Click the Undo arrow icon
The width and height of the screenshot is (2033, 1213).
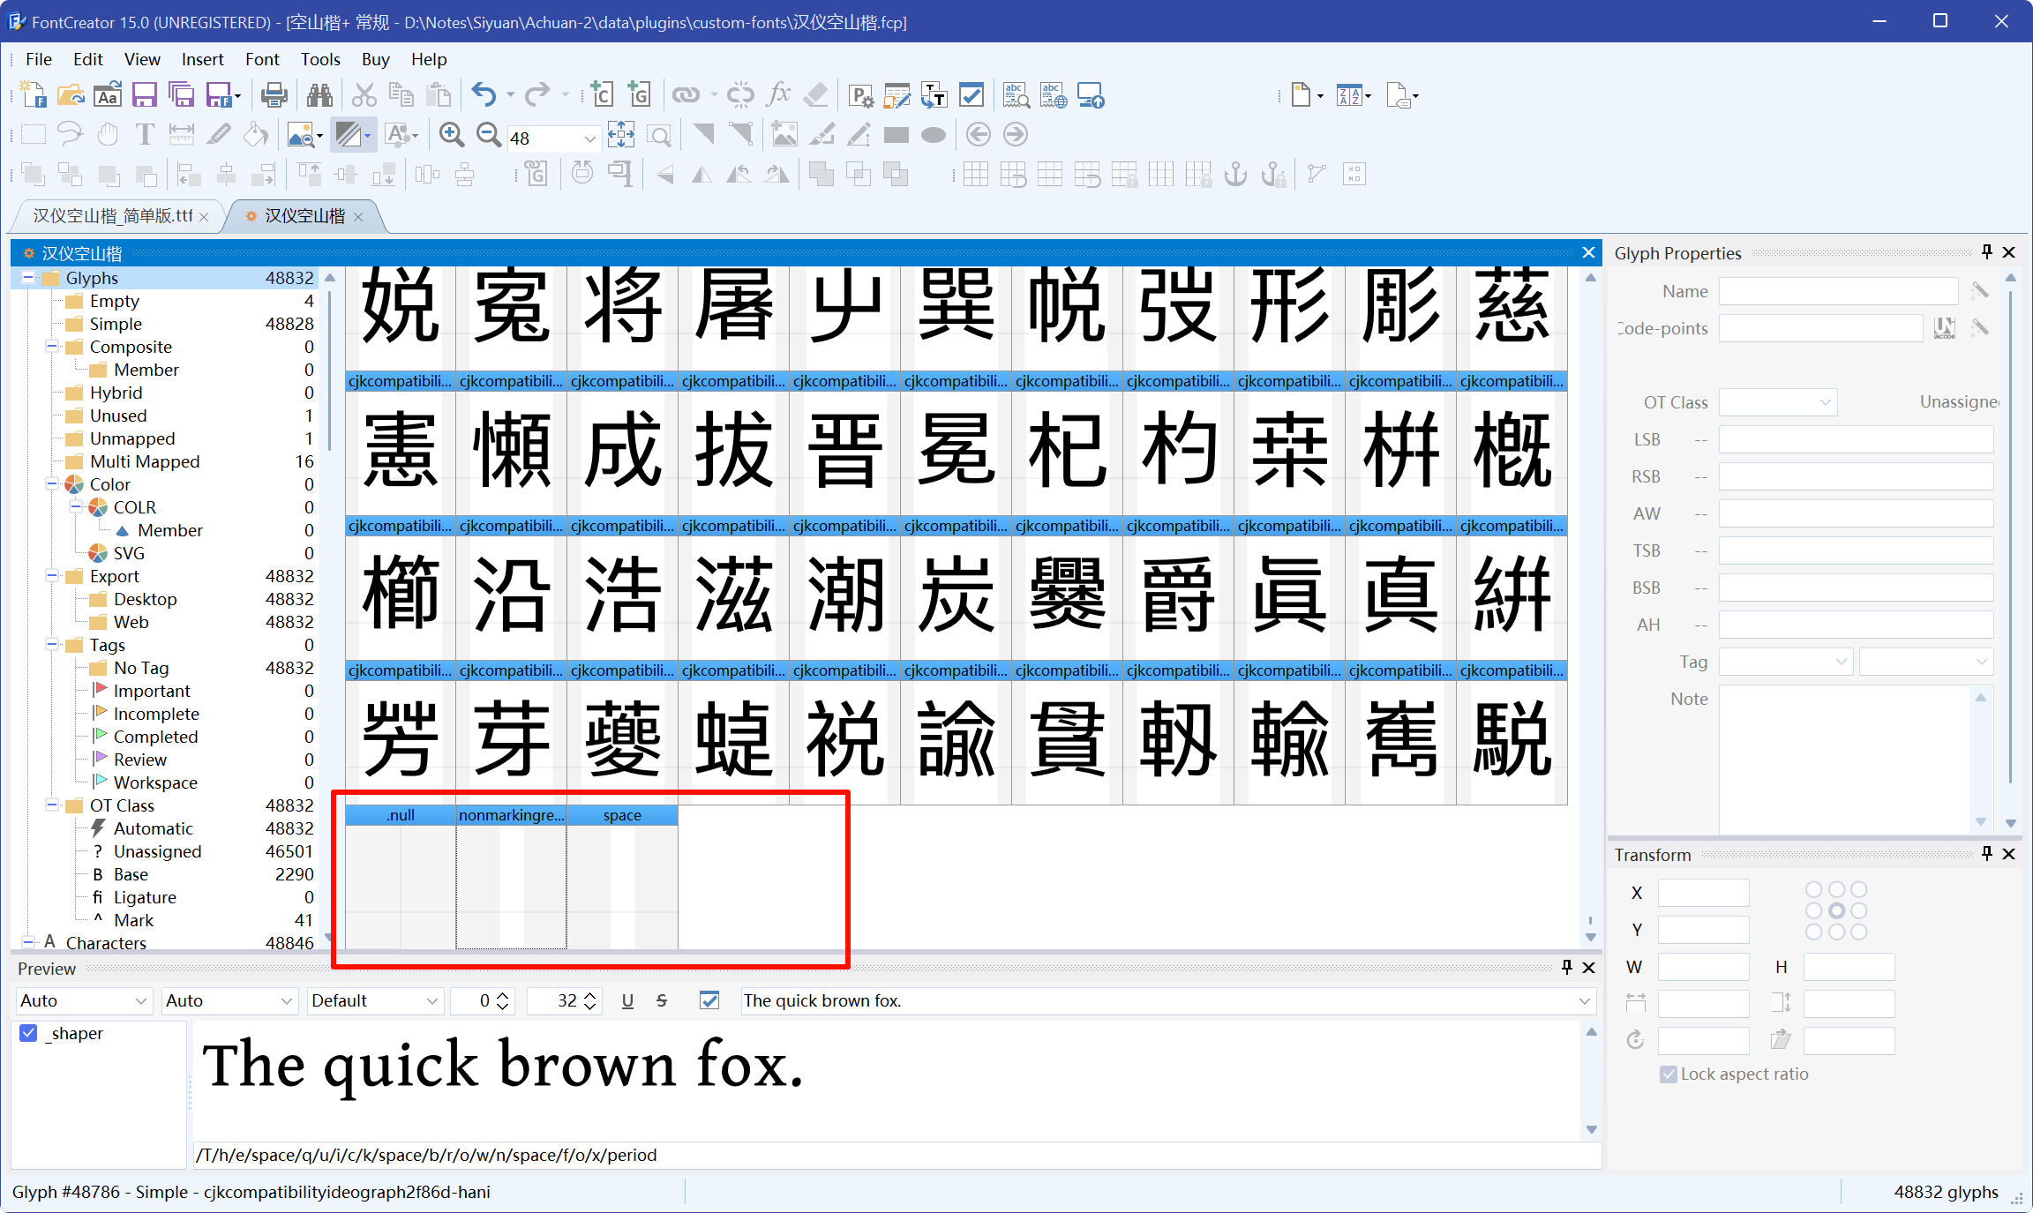click(484, 94)
